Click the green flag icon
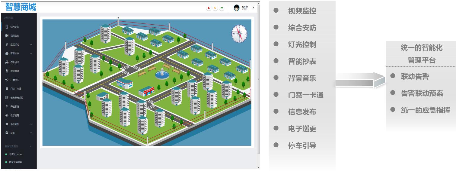This screenshot has width=456, height=171. tap(222, 8)
